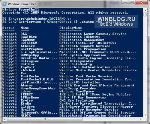Click the 'defragsvc' service name
150x124 pixels.
click(30, 61)
